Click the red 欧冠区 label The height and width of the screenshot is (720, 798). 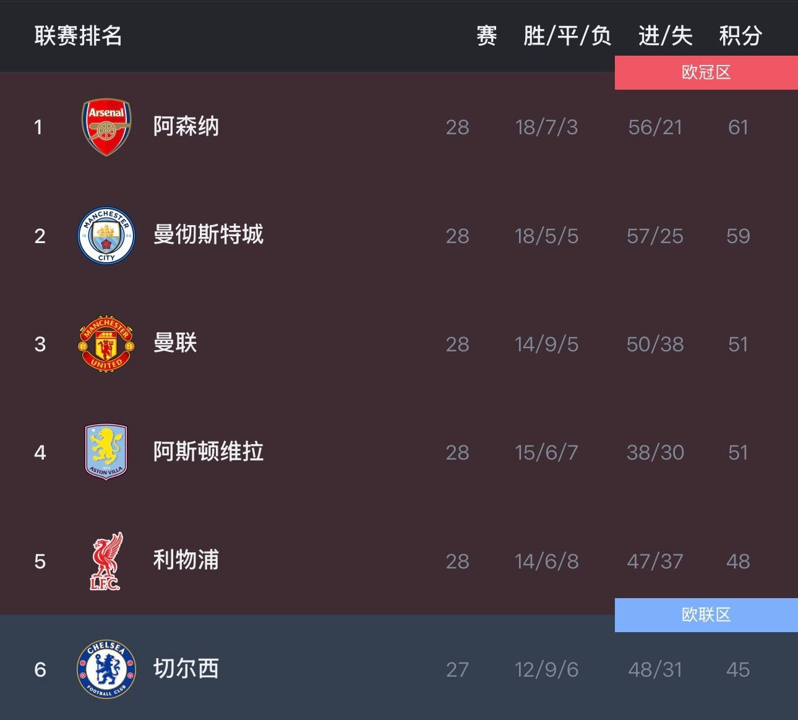click(706, 72)
